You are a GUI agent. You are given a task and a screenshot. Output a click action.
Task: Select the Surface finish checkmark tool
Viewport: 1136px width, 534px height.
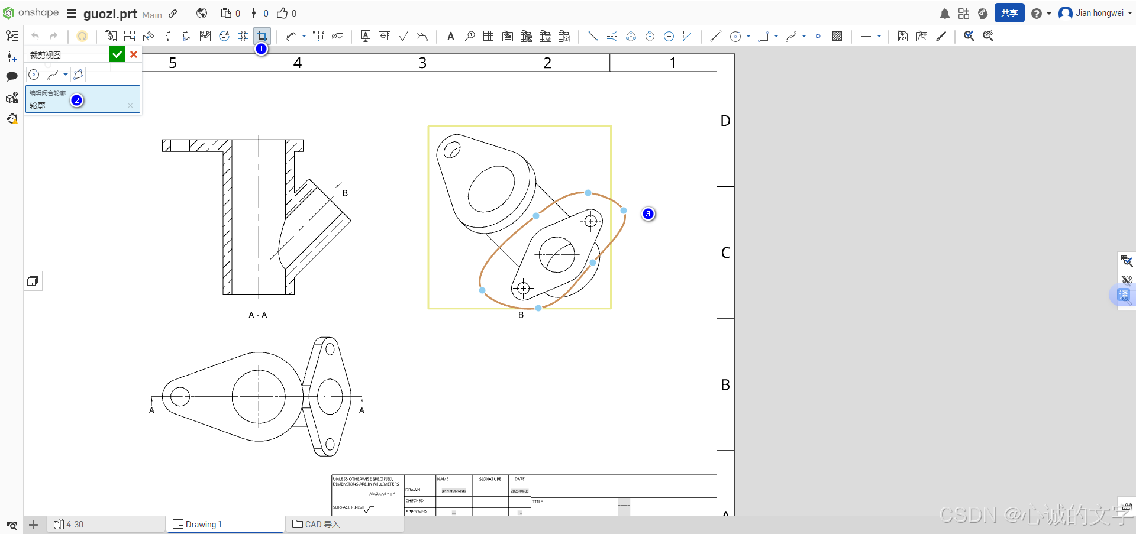[404, 36]
